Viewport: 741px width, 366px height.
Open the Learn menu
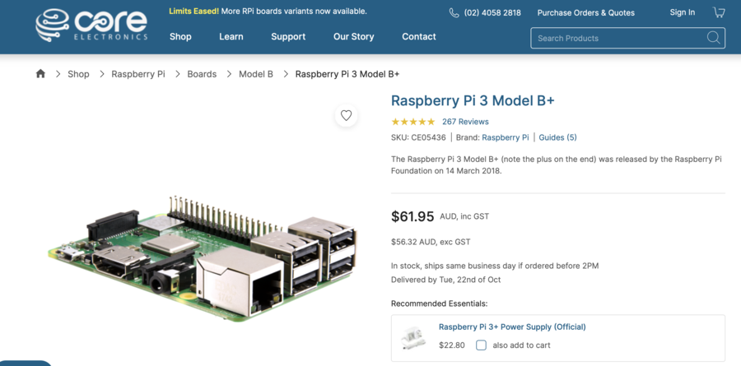point(231,37)
